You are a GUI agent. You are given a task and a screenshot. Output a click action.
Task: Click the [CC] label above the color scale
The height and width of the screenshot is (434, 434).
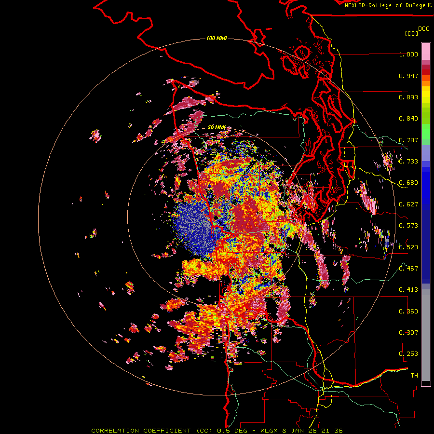pos(411,33)
